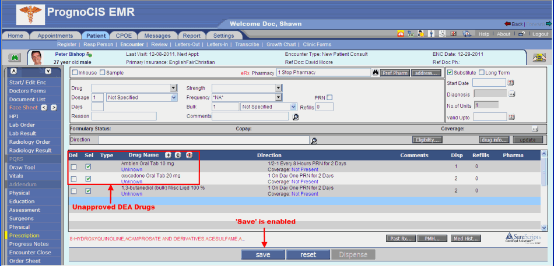Switch to the Messages tab

[157, 36]
